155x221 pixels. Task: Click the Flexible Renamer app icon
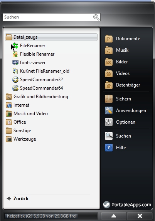coord(15,54)
